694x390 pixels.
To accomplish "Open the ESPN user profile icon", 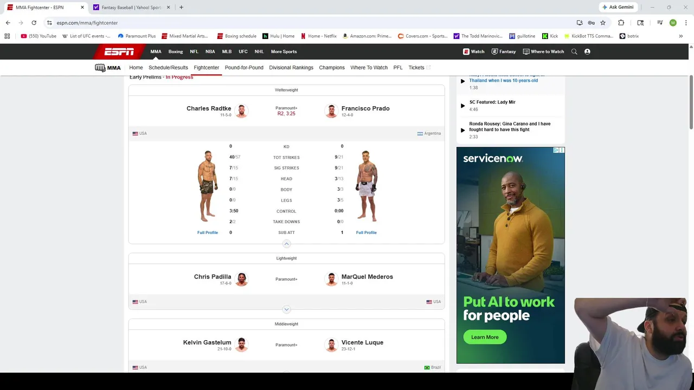I will click(587, 51).
